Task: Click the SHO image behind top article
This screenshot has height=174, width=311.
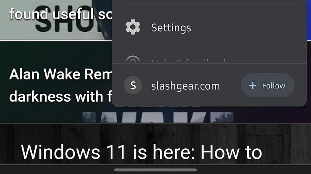Action: coord(56,20)
